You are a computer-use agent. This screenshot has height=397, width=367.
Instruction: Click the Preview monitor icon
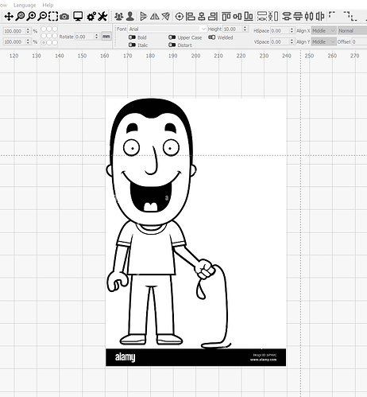tap(78, 17)
